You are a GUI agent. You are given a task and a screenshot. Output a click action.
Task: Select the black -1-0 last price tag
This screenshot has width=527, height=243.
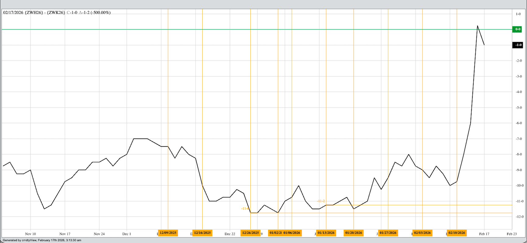click(518, 45)
